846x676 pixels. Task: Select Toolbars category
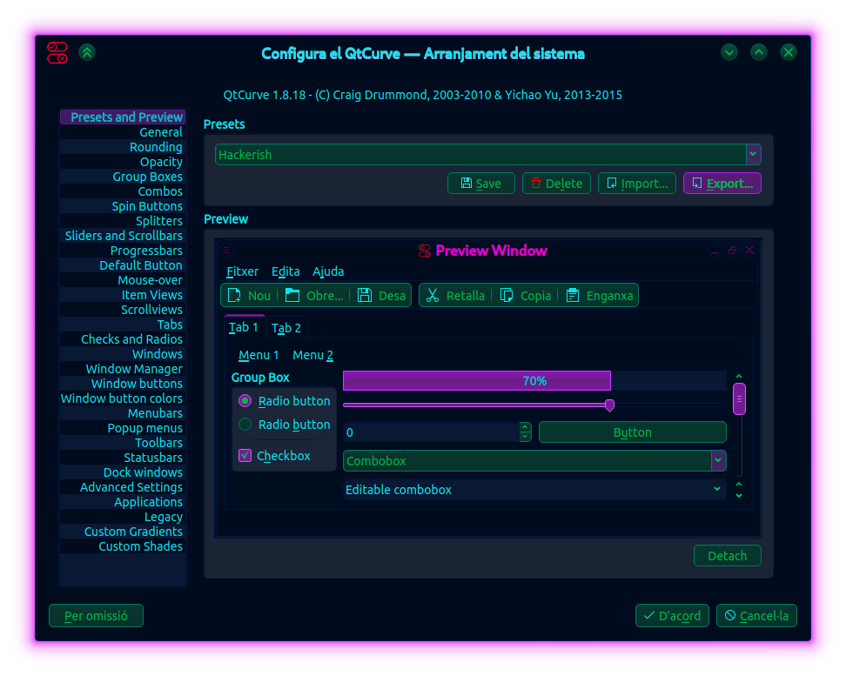pos(123,442)
